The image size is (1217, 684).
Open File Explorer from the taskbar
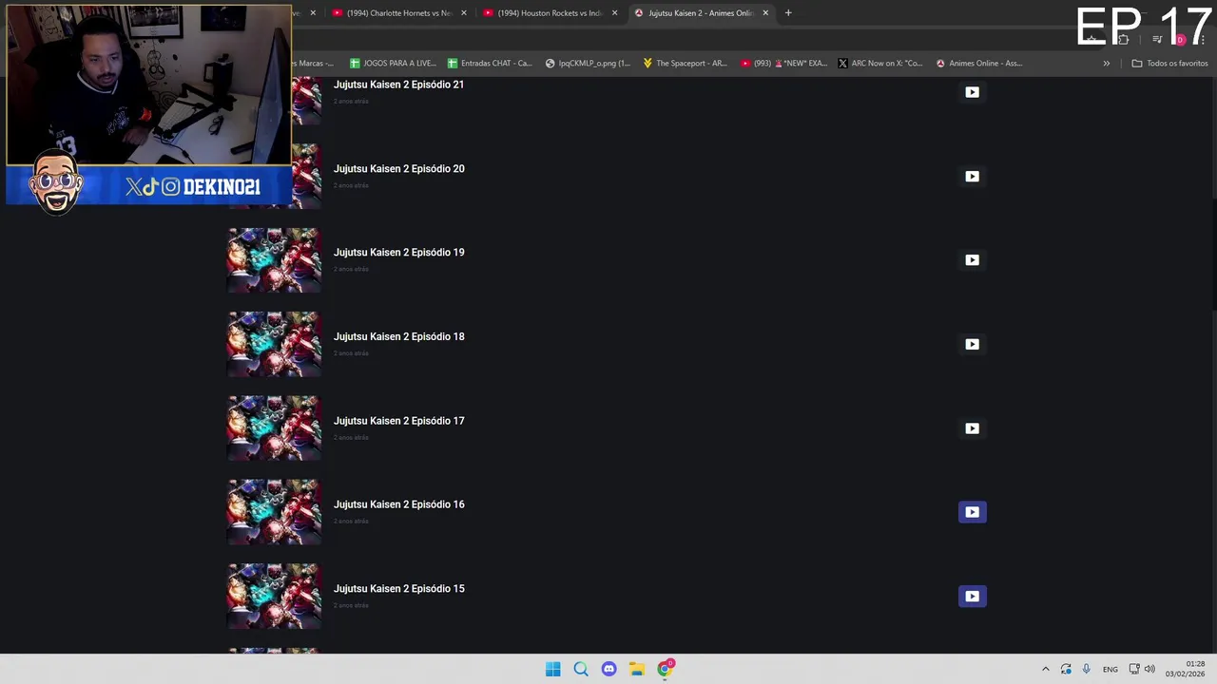click(637, 669)
